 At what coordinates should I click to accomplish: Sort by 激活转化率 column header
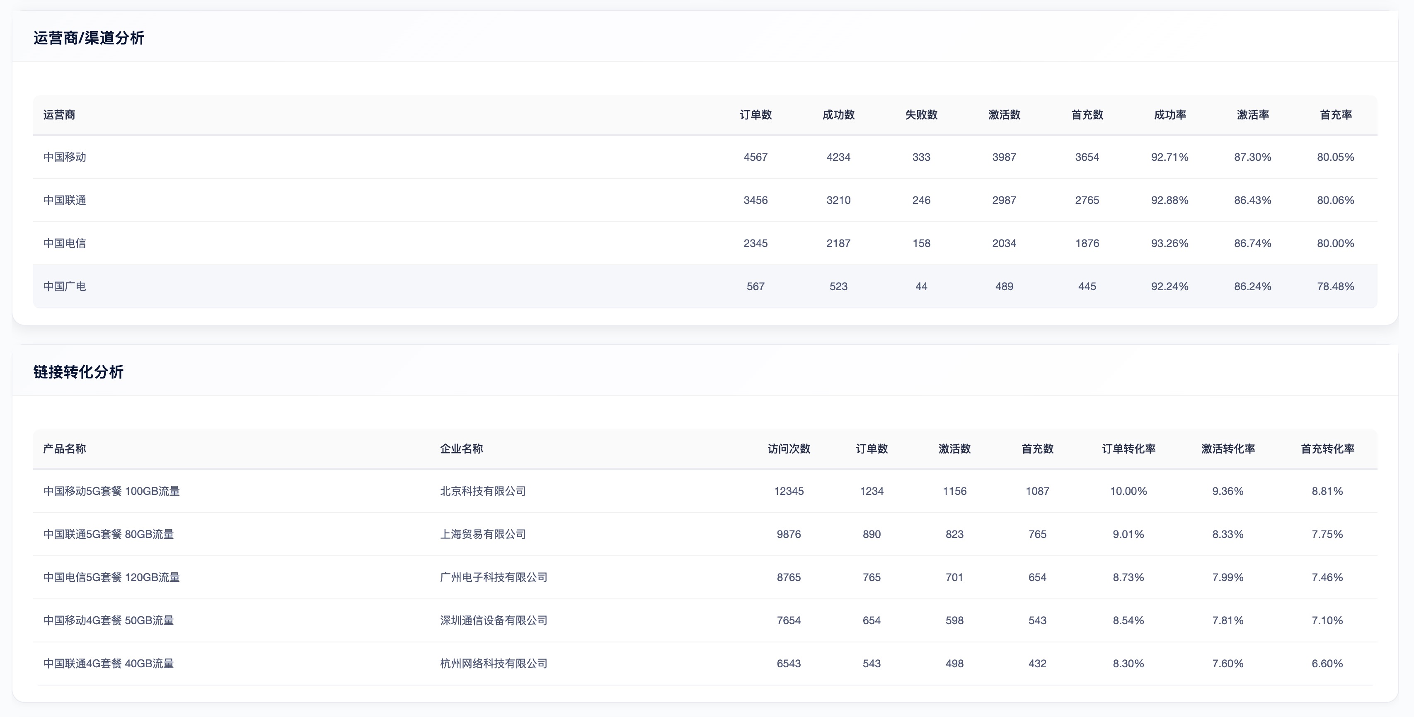click(1228, 448)
